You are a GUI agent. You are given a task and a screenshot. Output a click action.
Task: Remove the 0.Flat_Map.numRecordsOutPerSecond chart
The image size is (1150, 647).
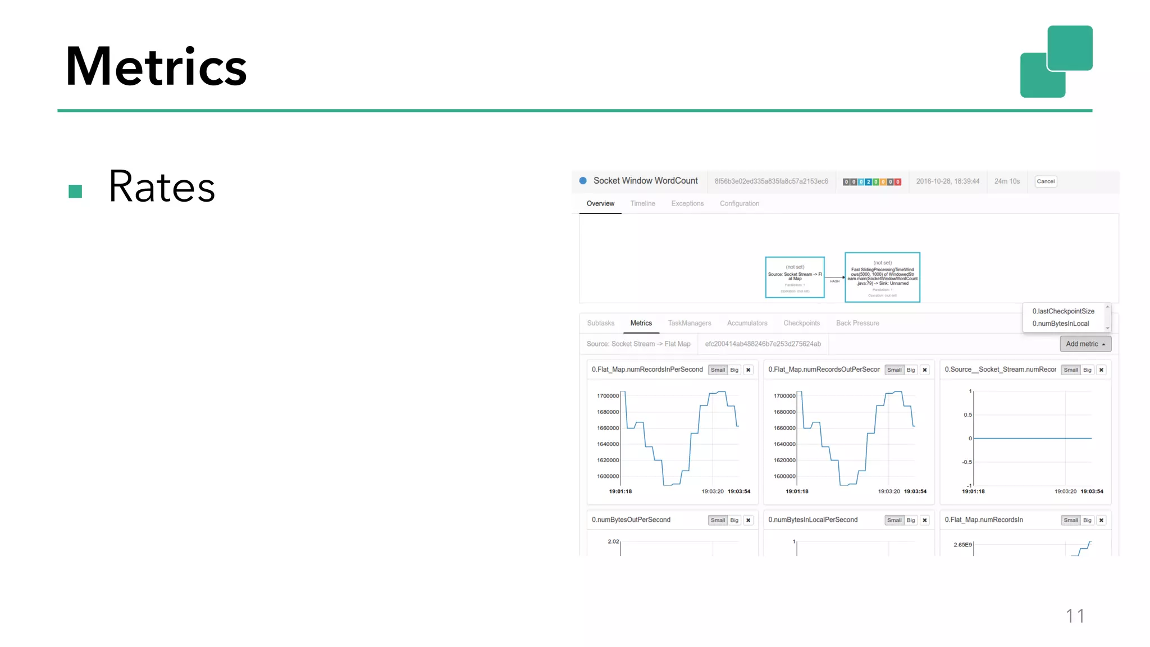tap(925, 370)
